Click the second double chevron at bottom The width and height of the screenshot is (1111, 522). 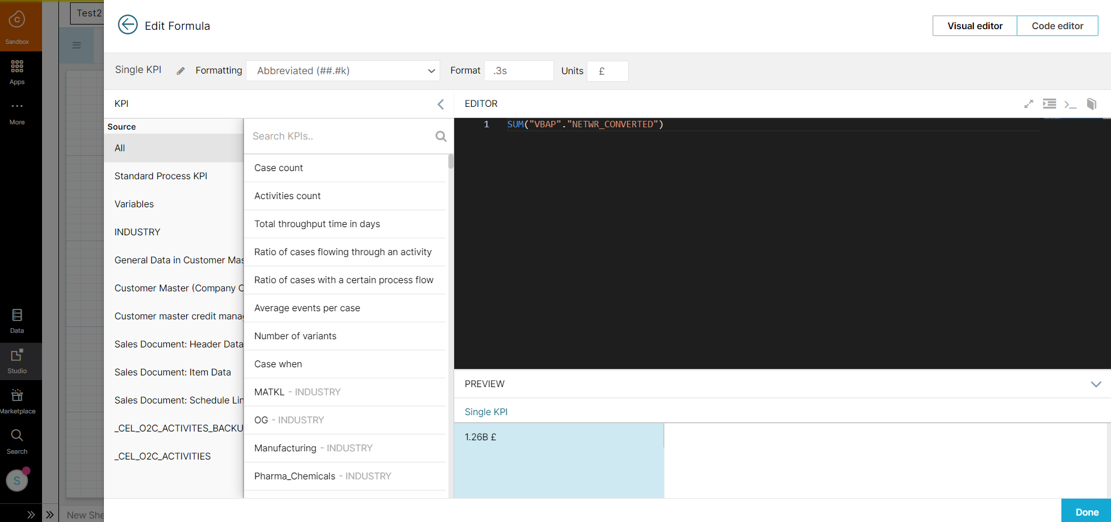coord(50,514)
